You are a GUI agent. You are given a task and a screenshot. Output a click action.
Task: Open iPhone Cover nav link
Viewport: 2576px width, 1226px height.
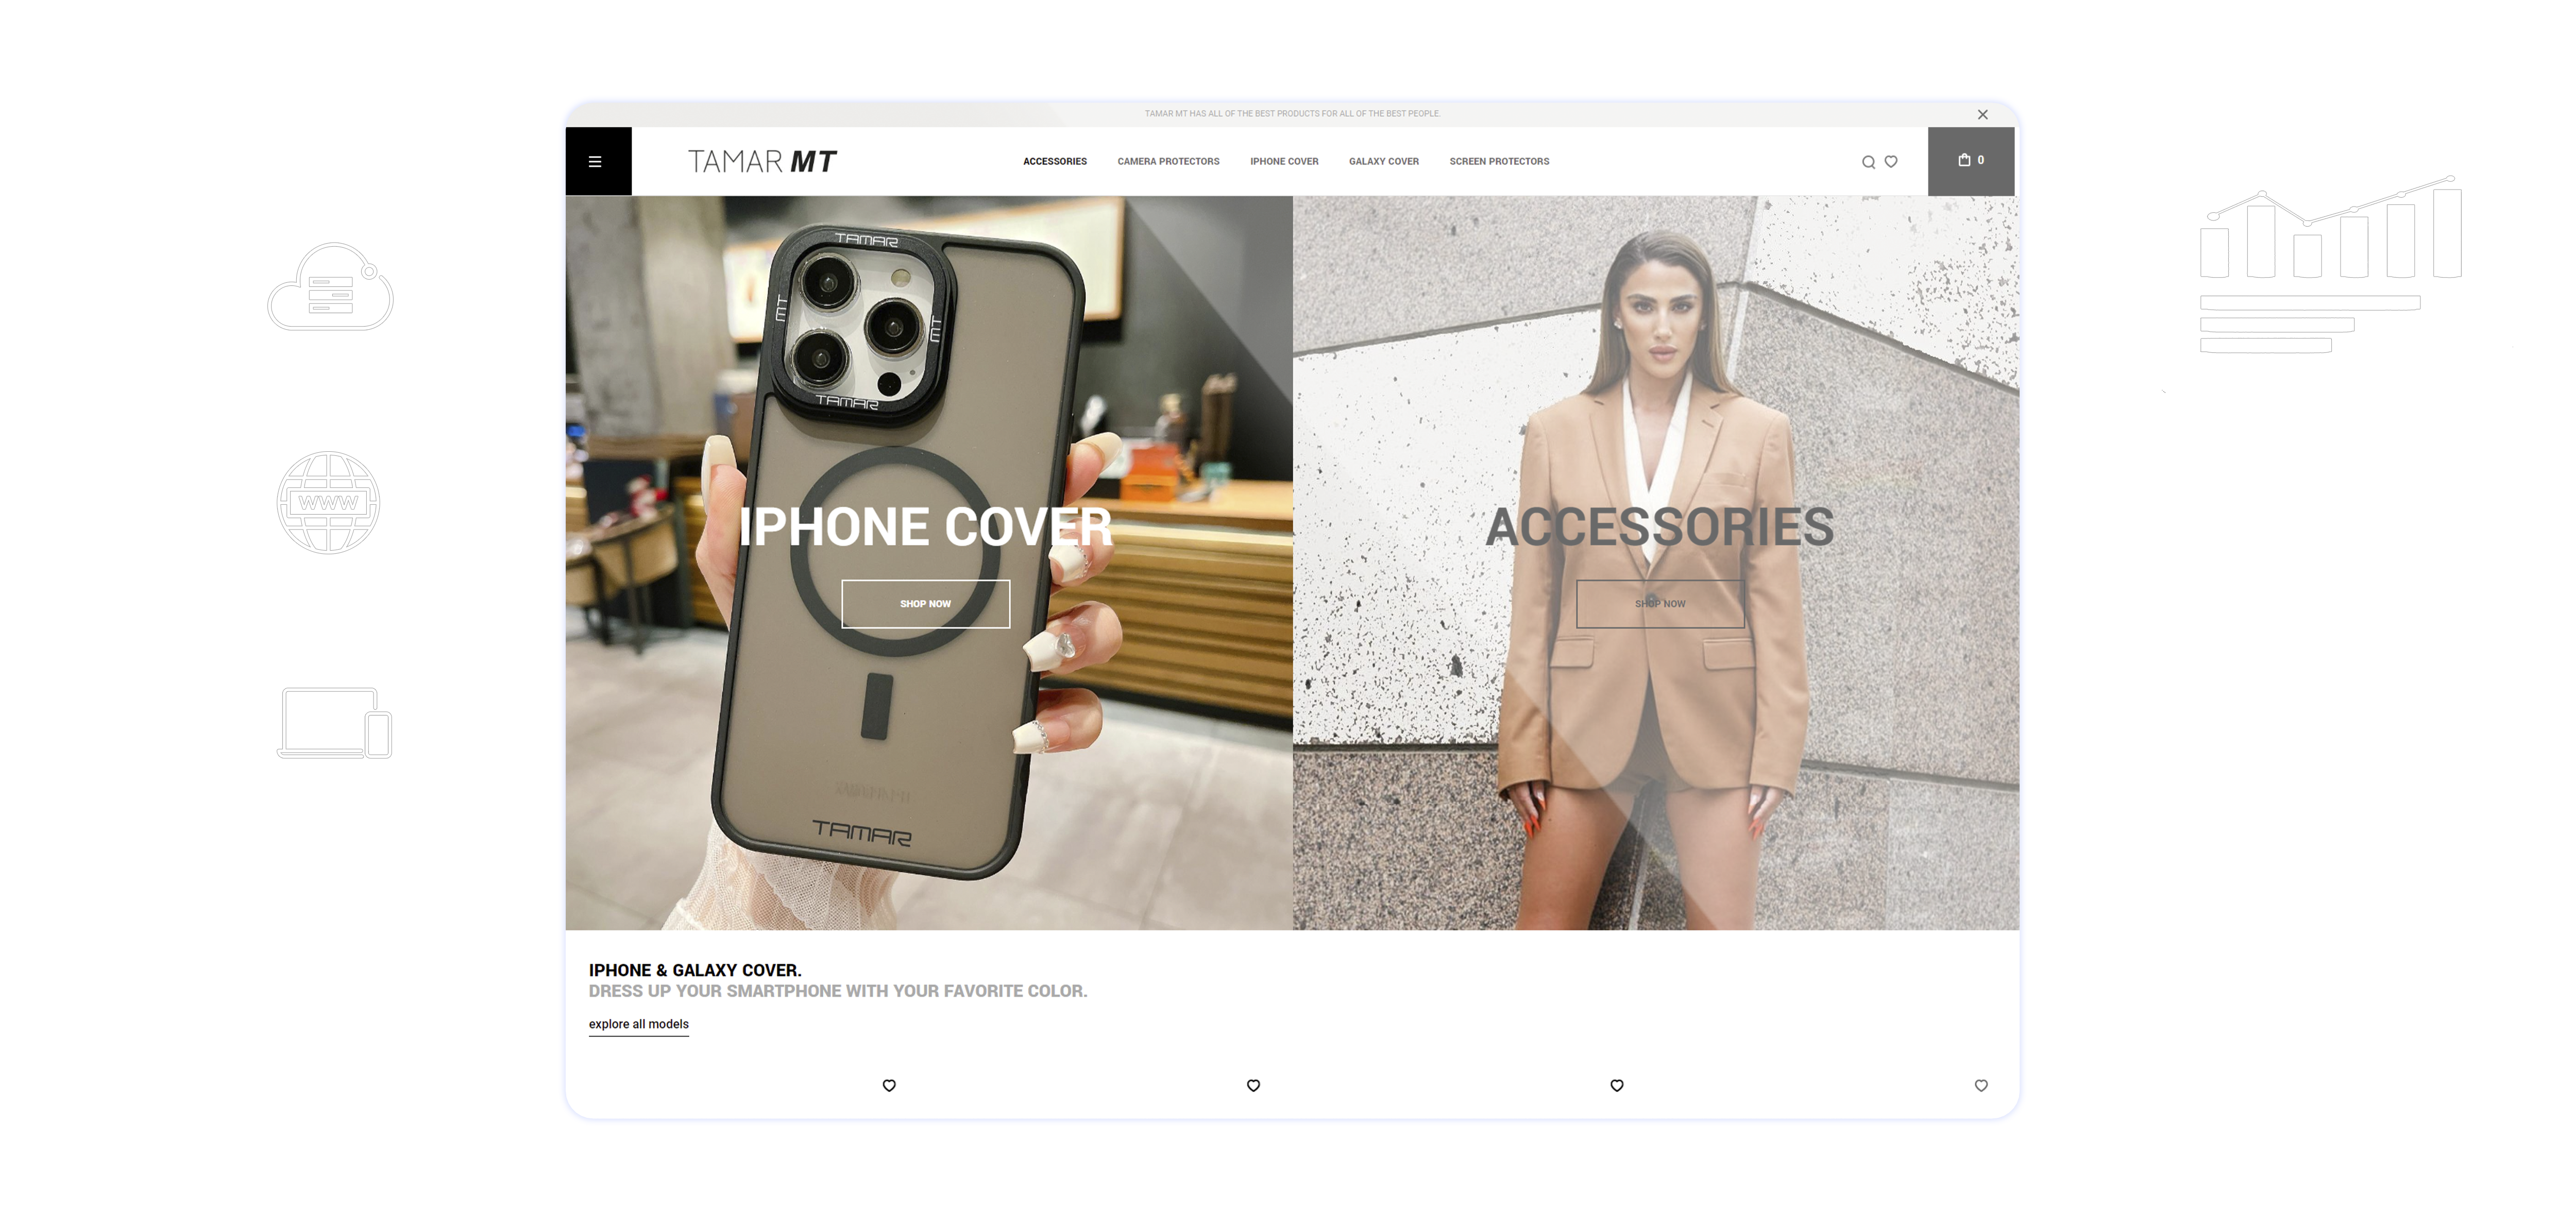1284,161
